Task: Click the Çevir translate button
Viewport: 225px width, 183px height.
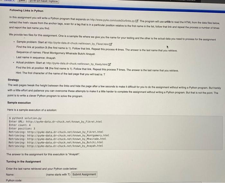Action: 22,1
